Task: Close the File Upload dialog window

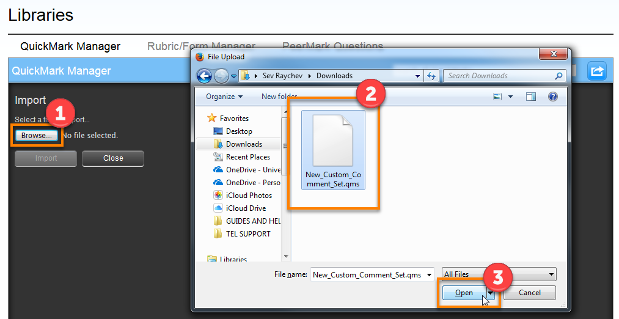Action: [x=554, y=54]
